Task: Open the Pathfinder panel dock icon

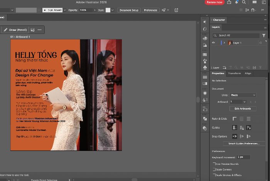Action: (205, 118)
